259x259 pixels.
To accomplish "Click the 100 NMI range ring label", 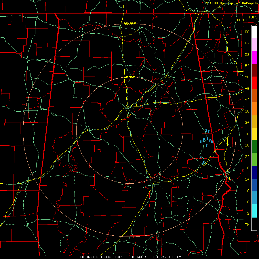I will (129, 24).
